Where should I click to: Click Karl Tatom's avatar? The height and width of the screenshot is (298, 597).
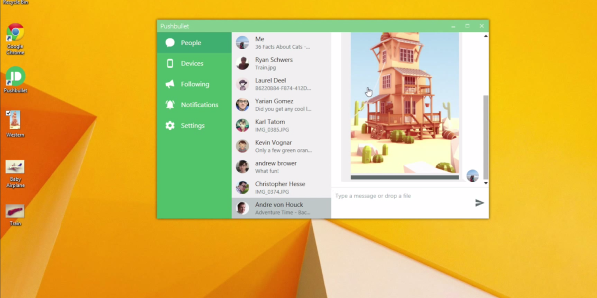click(x=242, y=126)
